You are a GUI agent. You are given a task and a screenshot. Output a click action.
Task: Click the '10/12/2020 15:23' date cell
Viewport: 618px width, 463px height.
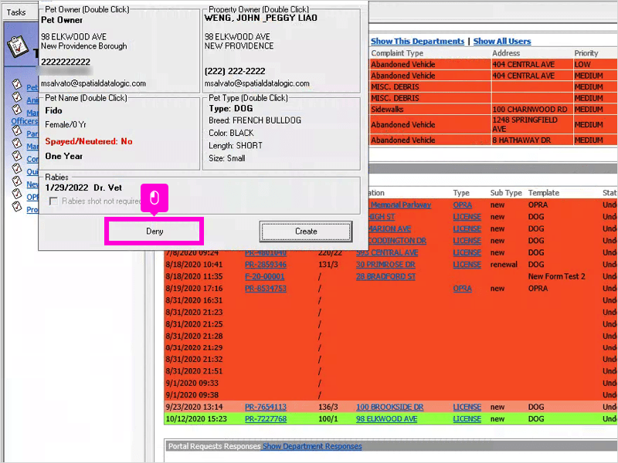[x=196, y=419]
